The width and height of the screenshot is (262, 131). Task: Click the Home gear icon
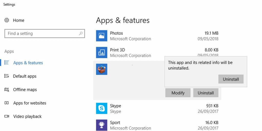pos(7,20)
